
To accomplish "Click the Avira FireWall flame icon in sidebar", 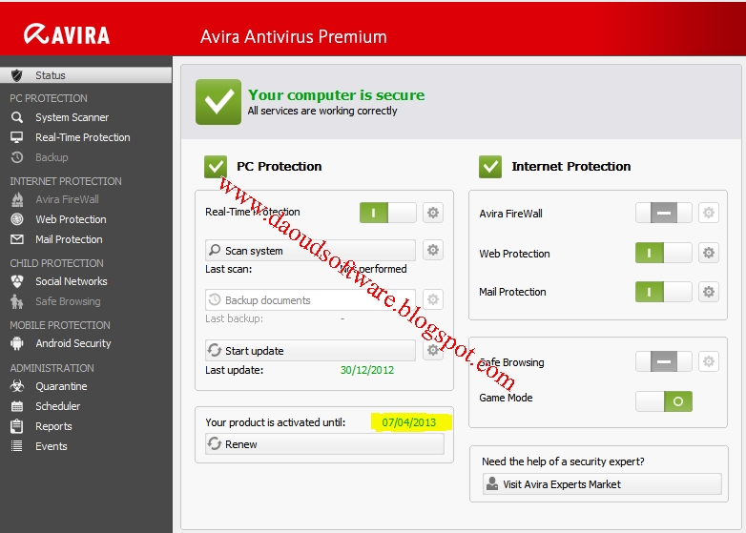I will point(17,199).
